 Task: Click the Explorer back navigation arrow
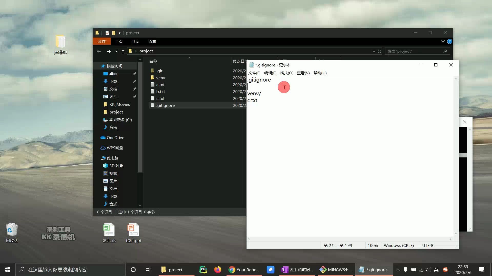[x=99, y=51]
